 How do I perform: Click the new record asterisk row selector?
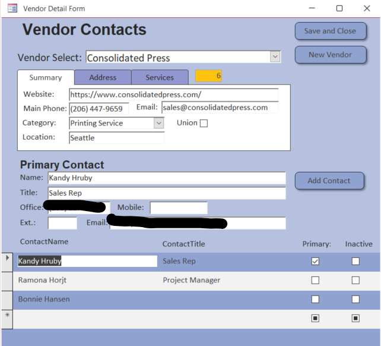[x=7, y=316]
